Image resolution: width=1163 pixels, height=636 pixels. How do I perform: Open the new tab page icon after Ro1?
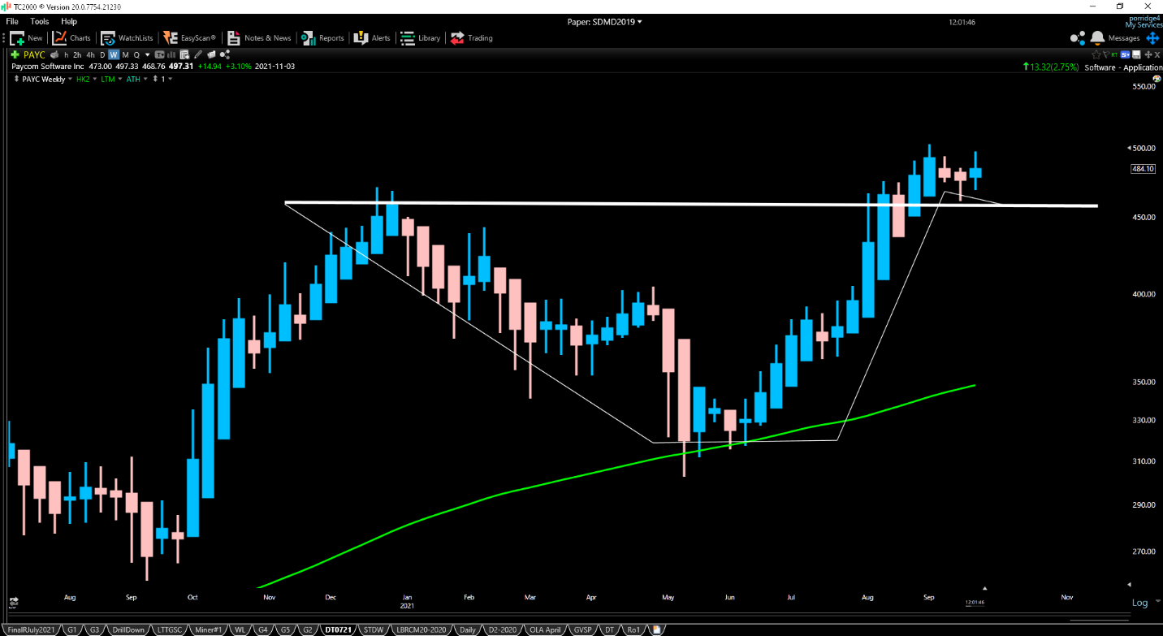coord(656,630)
